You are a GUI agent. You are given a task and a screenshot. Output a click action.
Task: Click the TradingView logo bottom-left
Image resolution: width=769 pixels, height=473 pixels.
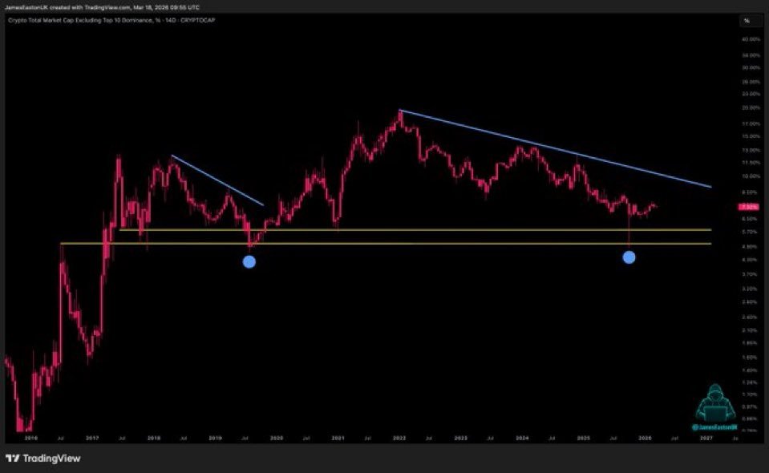44,459
